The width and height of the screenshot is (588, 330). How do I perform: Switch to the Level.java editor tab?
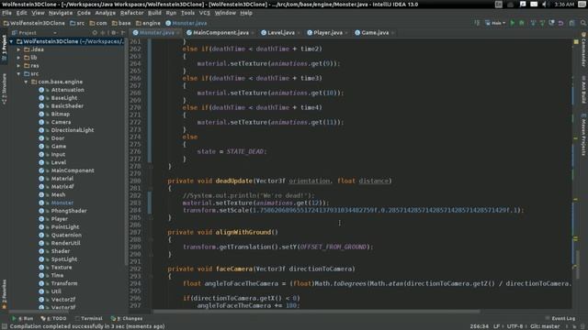coord(280,33)
